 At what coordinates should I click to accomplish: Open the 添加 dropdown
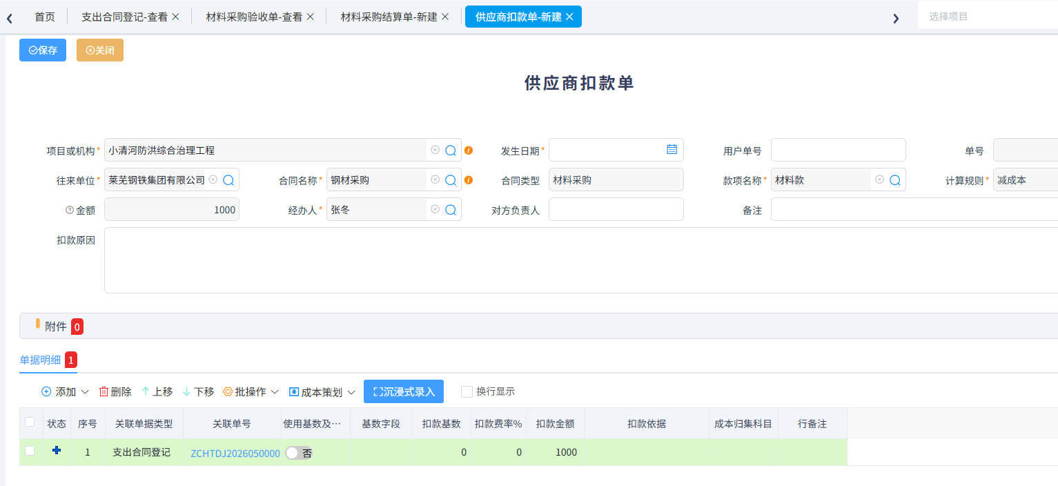click(x=66, y=391)
